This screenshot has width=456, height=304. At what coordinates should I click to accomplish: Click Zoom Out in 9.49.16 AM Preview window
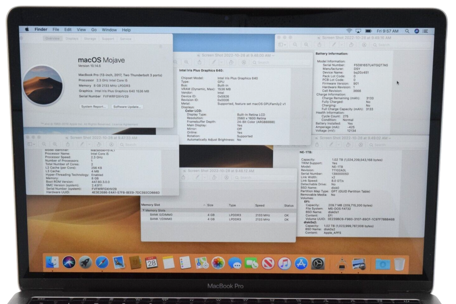click(x=295, y=45)
